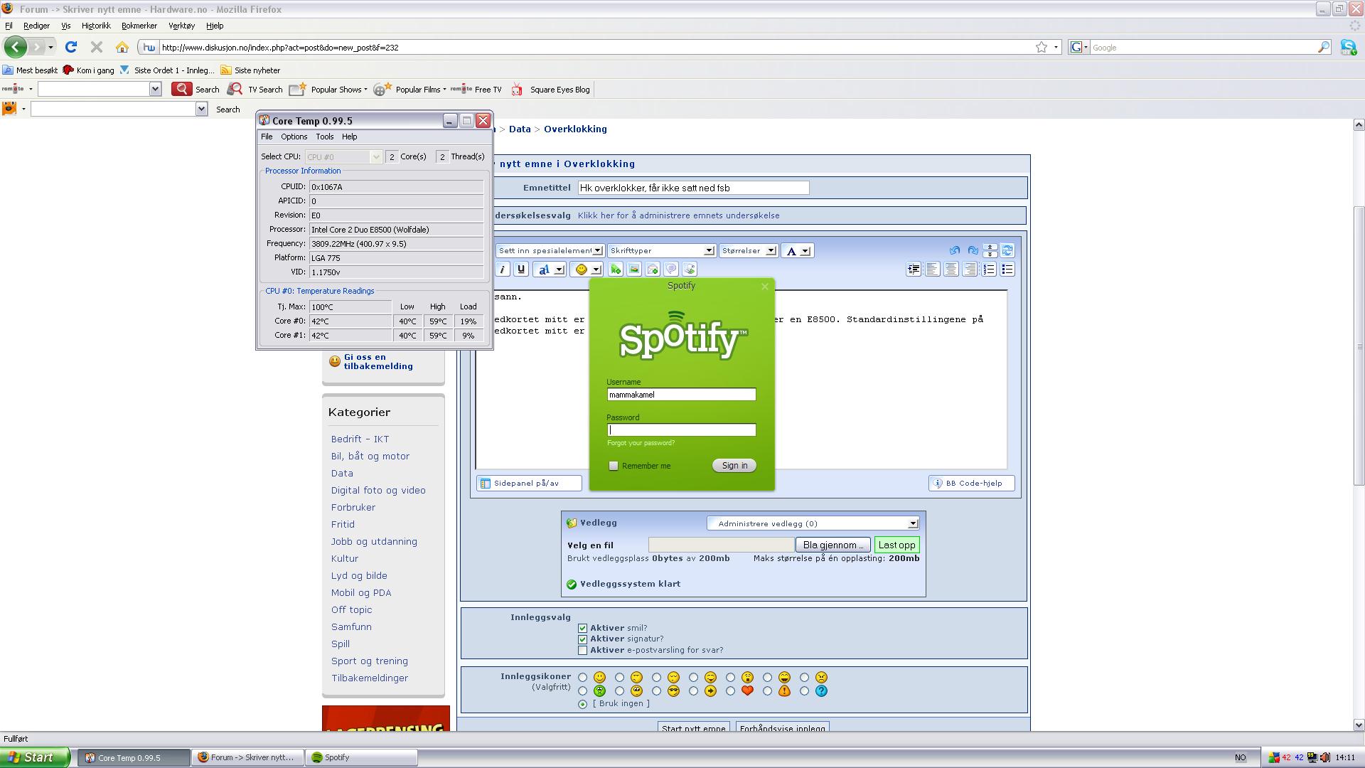Select the blue question mark post icon radio
The width and height of the screenshot is (1365, 768).
(804, 691)
